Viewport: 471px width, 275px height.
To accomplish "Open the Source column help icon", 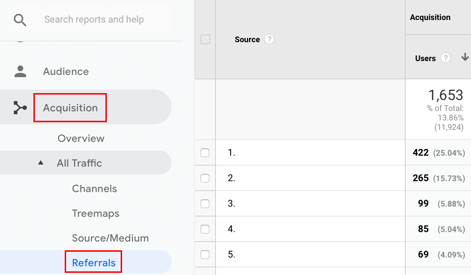I will coord(269,39).
